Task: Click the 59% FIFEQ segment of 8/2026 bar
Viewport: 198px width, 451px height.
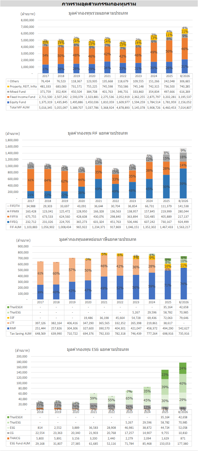Action: pyautogui.click(x=183, y=184)
